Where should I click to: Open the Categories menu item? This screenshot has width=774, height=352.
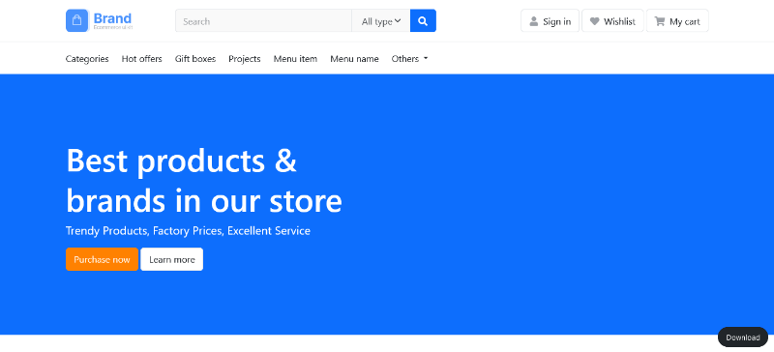point(87,59)
